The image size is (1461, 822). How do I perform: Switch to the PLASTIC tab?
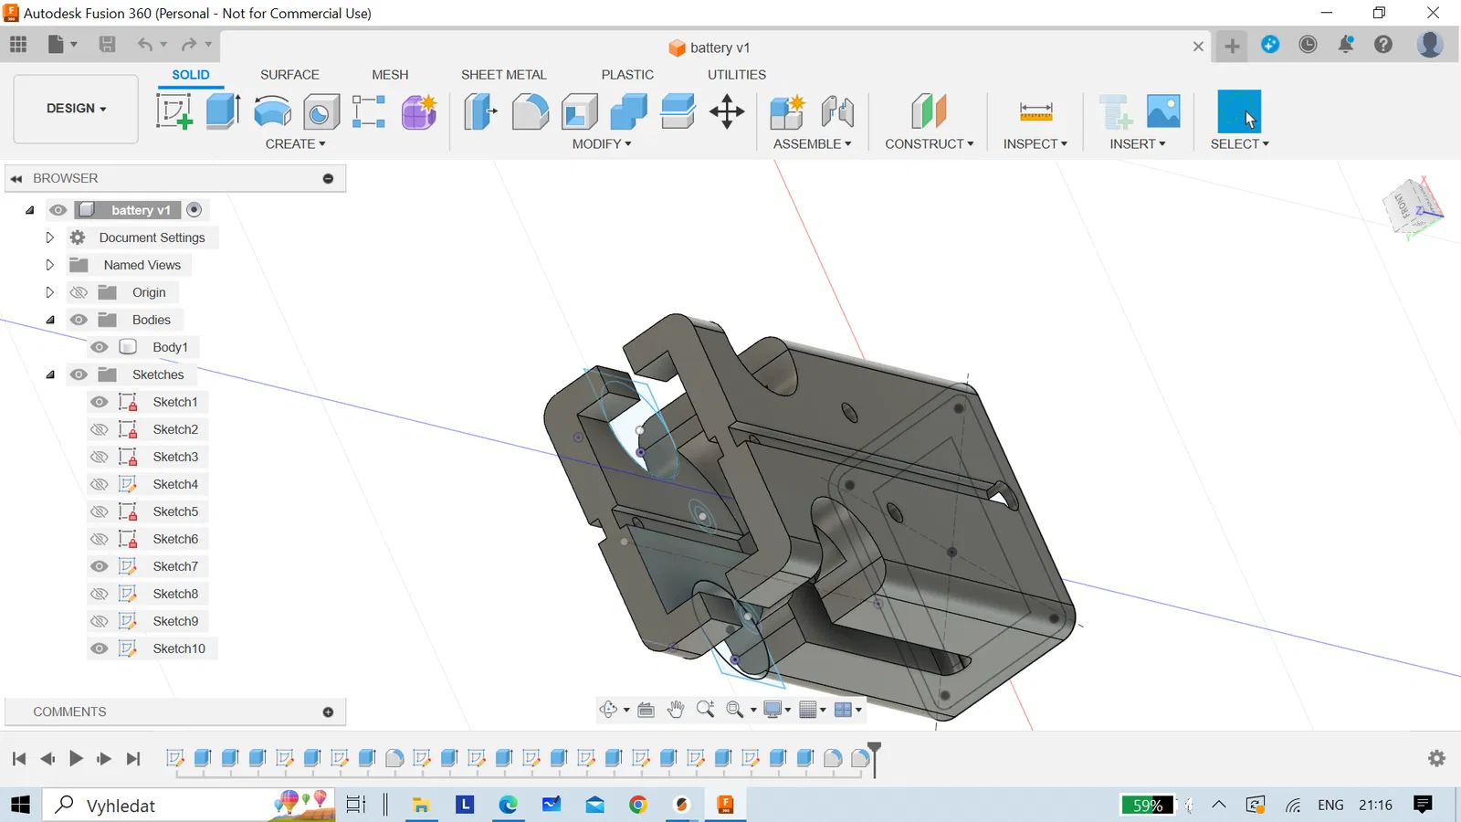click(627, 75)
